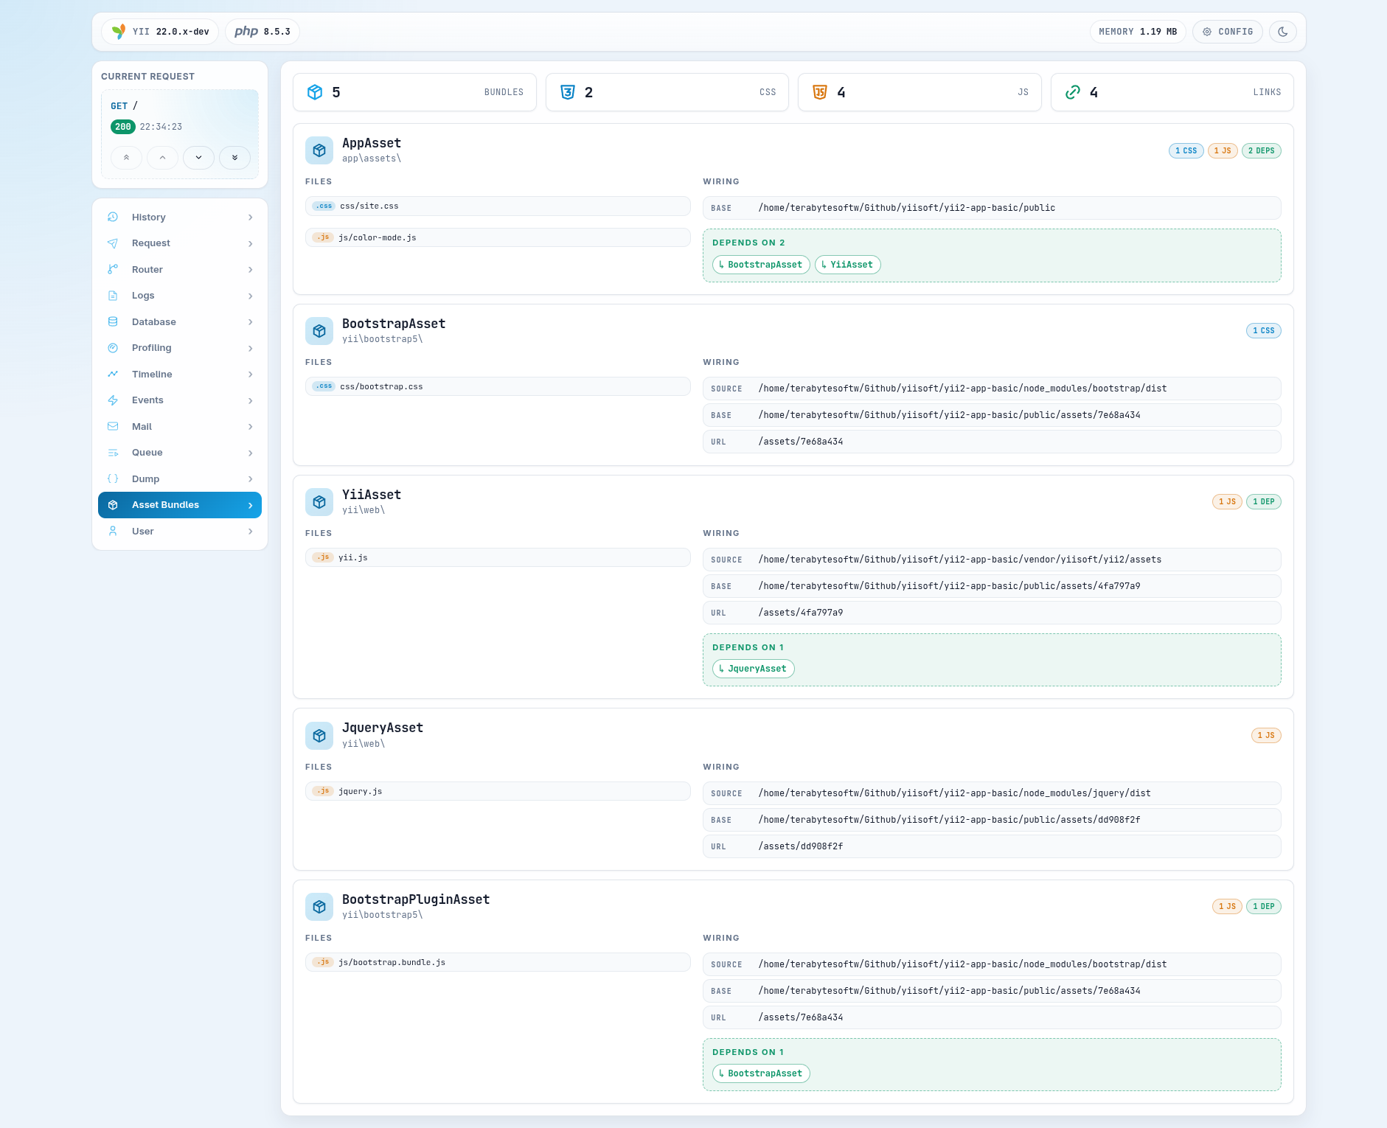Screen dimensions: 1387x1128
Task: Follow BootstrapAsset dependency link under BootstrapPluginAsset
Action: [761, 1073]
